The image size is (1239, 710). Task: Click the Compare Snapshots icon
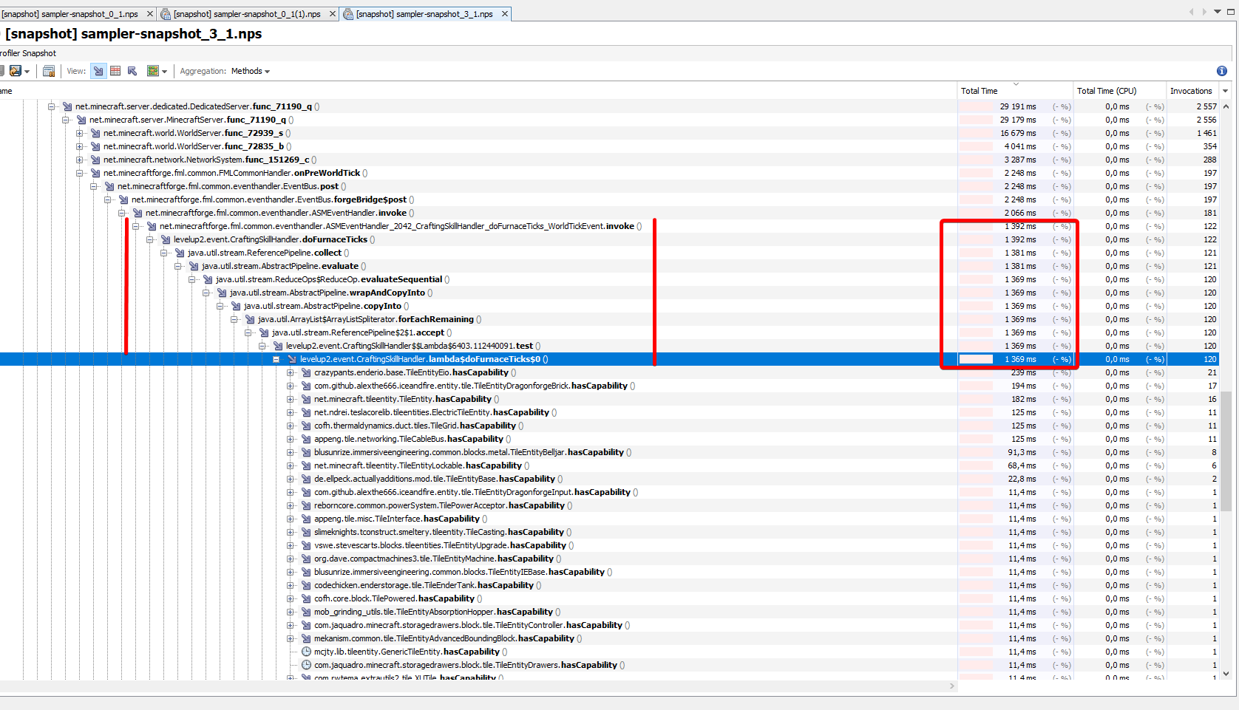49,71
